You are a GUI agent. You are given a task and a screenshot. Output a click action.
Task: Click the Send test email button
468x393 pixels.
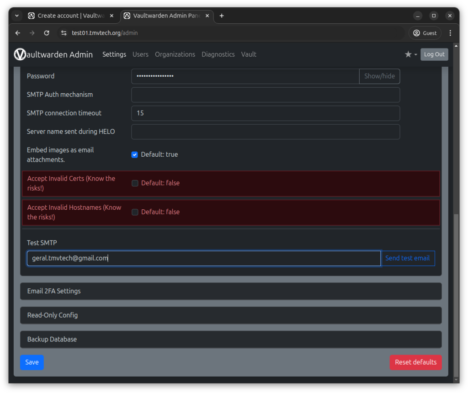407,258
